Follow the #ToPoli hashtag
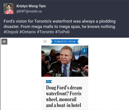129x110 pixels. [62, 32]
